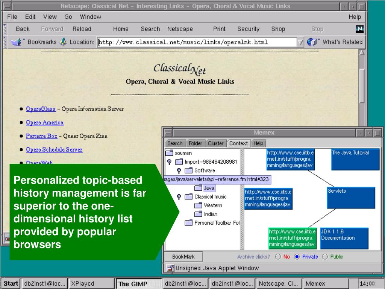Select the JDK 1.1.6 Documentation node
Viewport: 385px width, 289px height.
[x=344, y=238]
